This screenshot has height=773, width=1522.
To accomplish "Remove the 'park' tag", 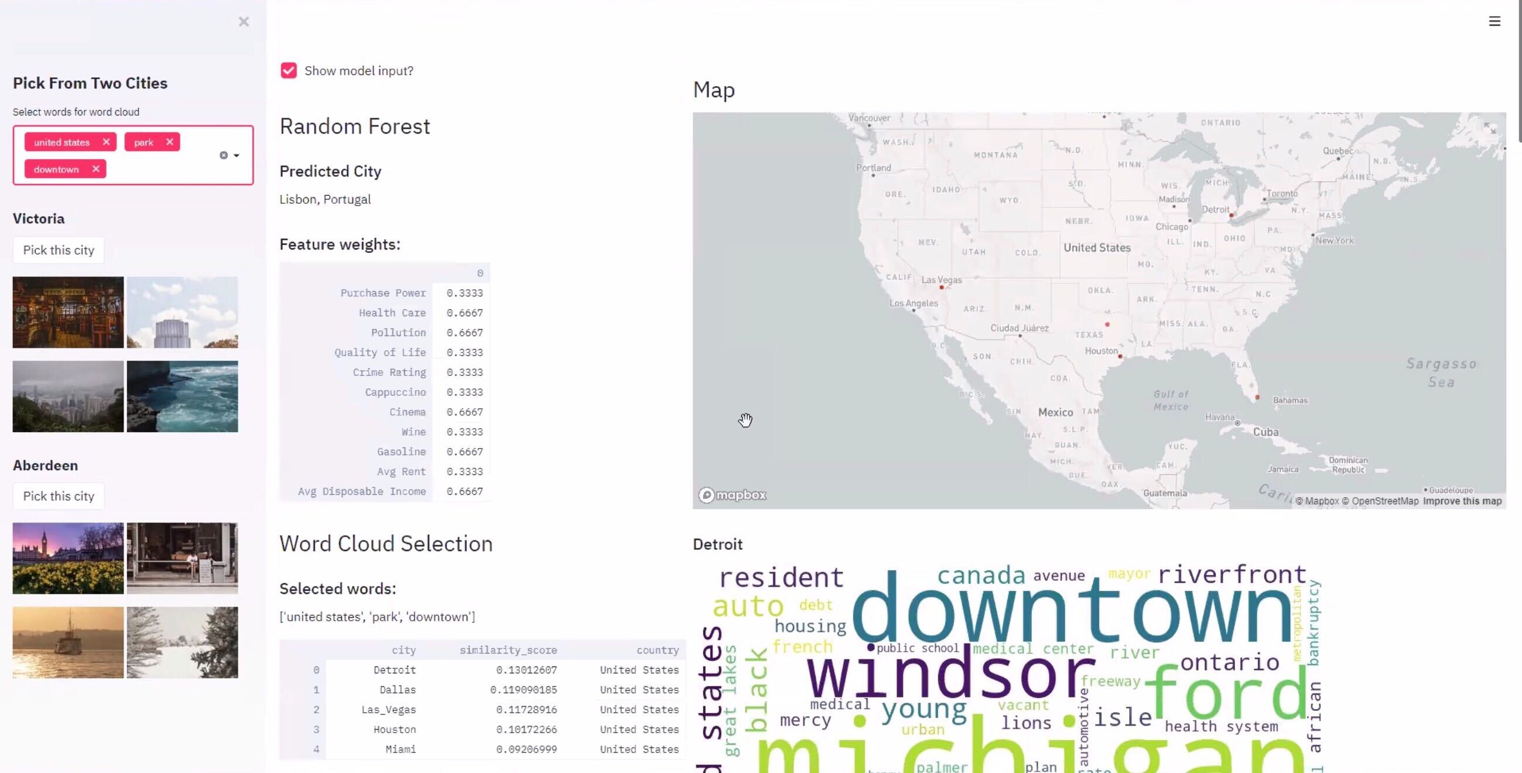I will tap(170, 142).
